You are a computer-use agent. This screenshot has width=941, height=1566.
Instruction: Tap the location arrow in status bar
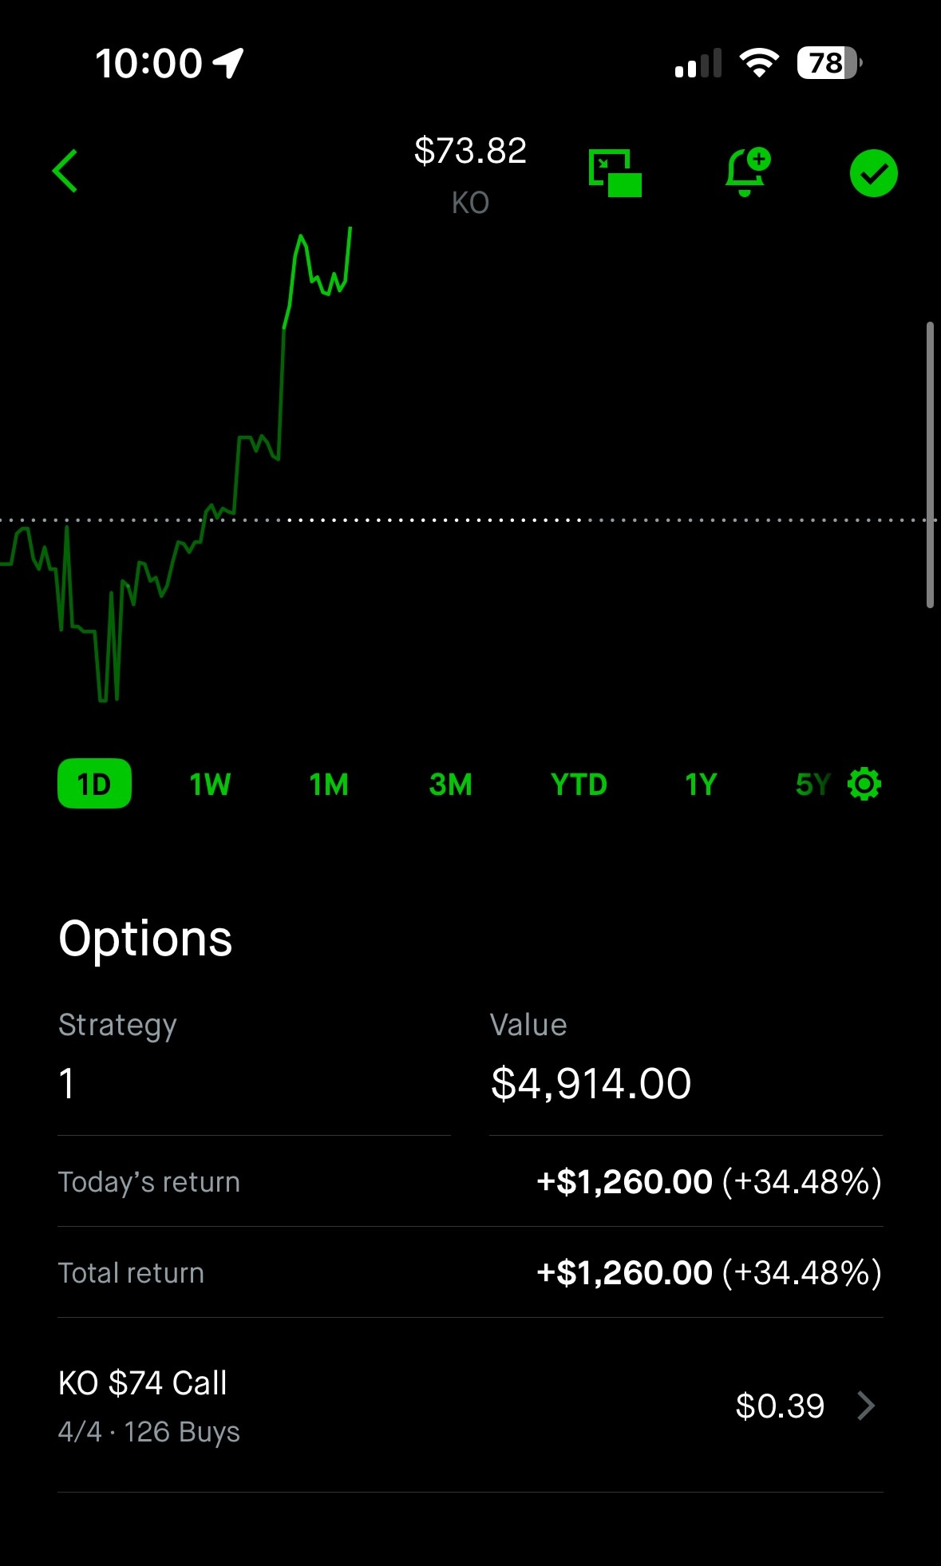pos(228,63)
